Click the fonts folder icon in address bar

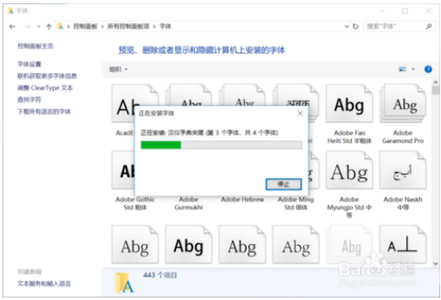pyautogui.click(x=61, y=27)
